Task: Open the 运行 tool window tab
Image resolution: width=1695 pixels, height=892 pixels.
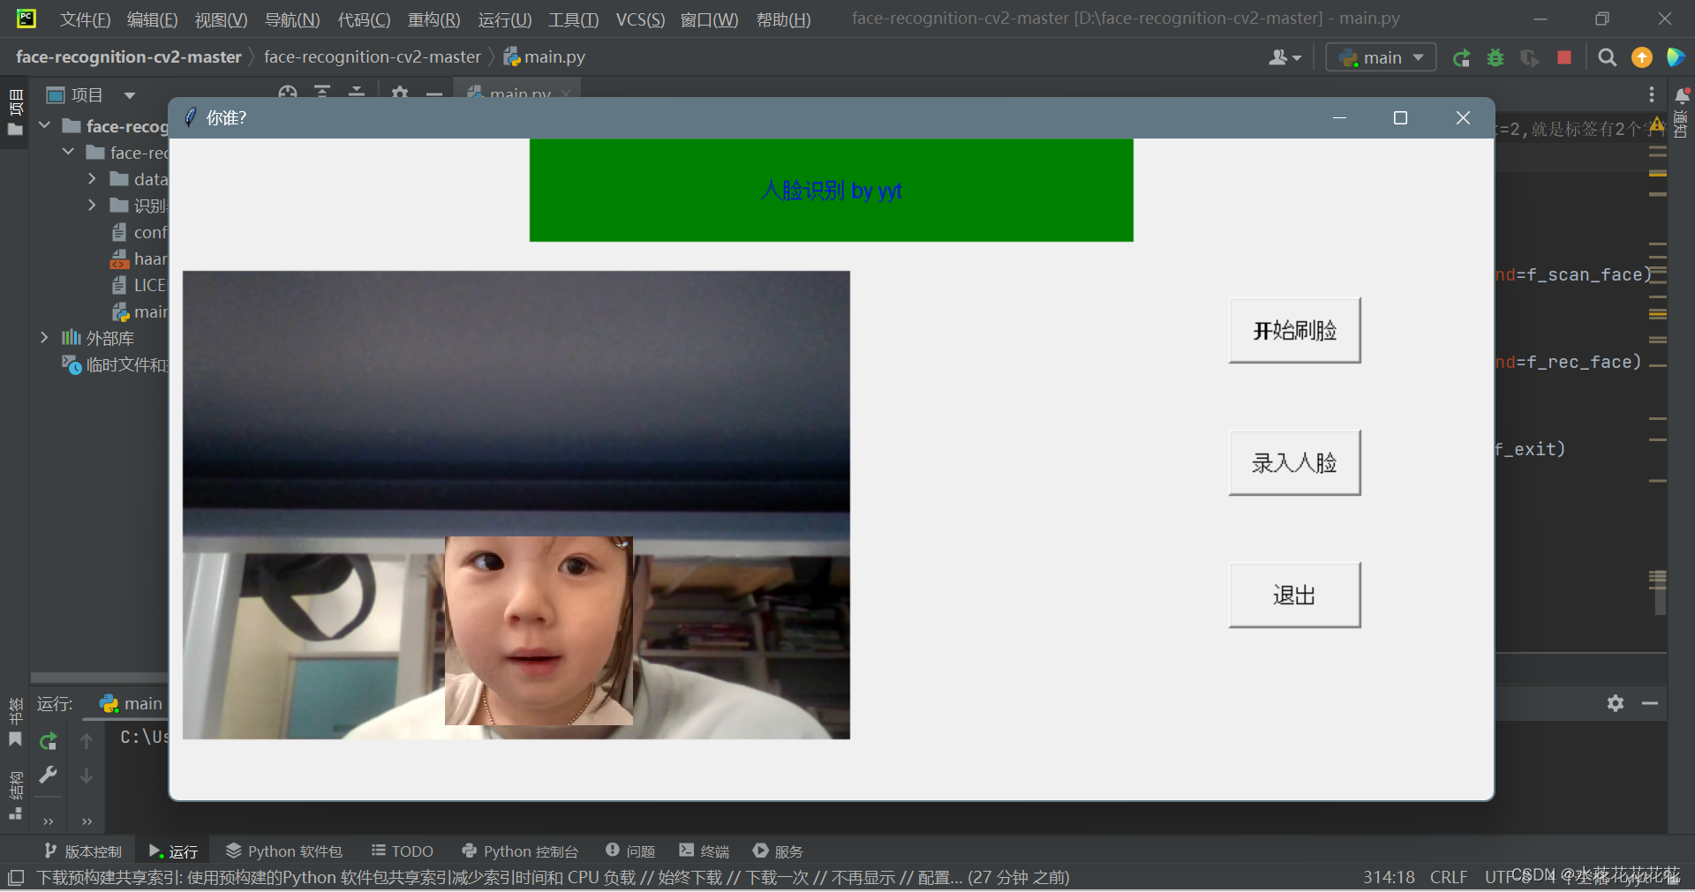Action: [173, 851]
